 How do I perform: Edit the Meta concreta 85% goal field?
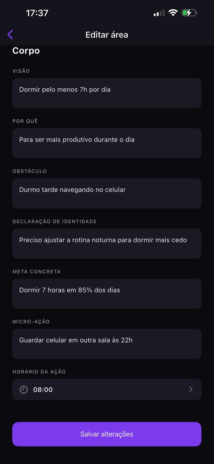(x=107, y=293)
